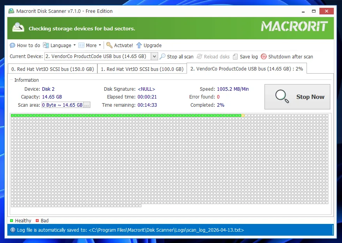Open the How to do help link
342x243 pixels.
[x=28, y=46]
